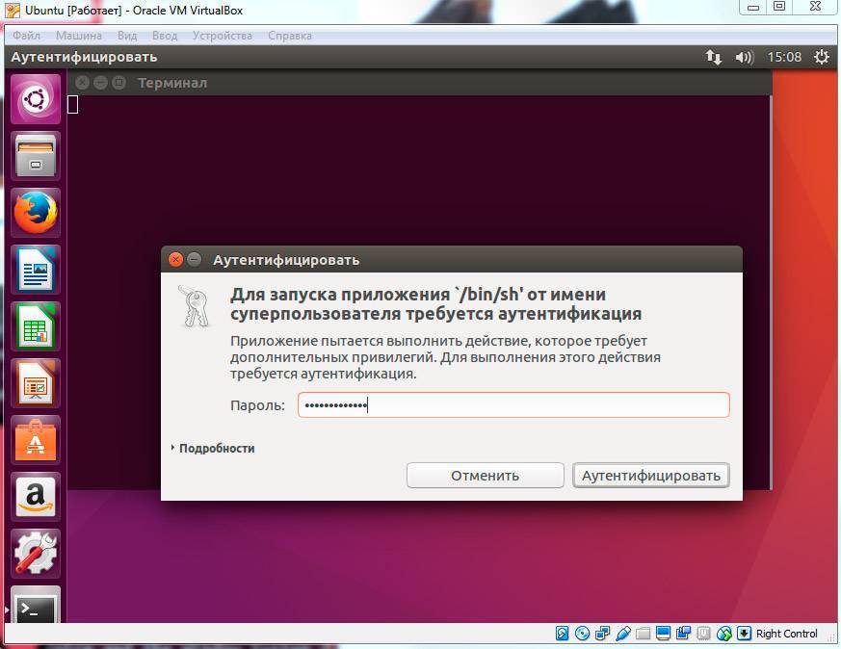841x649 pixels.
Task: Click VirtualBox USB devices status icon
Action: [x=622, y=634]
